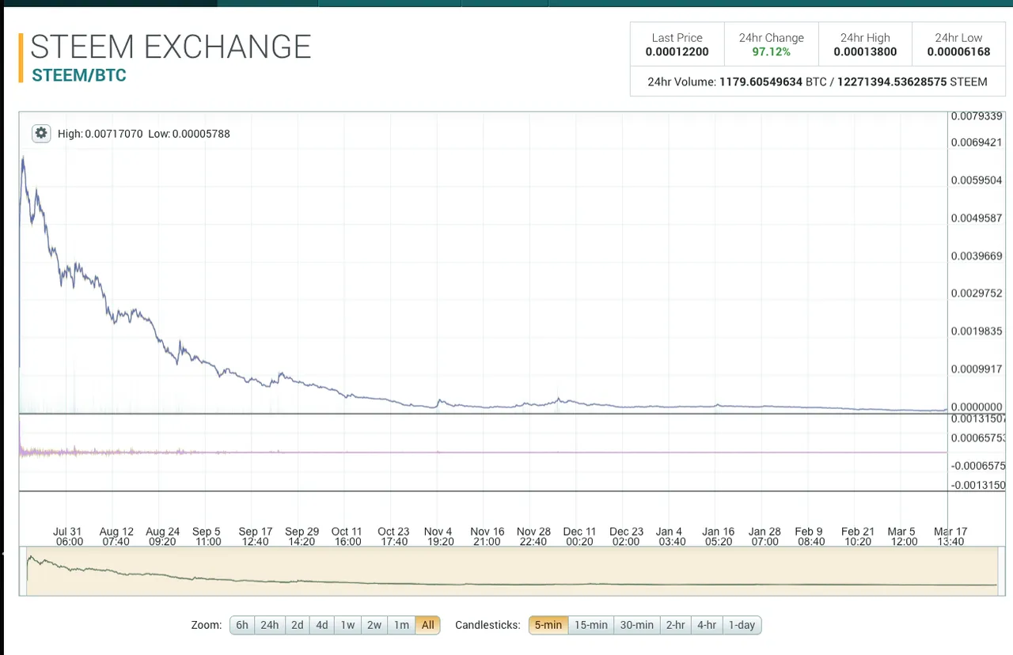This screenshot has height=655, width=1013.
Task: Click the Jul 31 06:00 date label
Action: 68,536
